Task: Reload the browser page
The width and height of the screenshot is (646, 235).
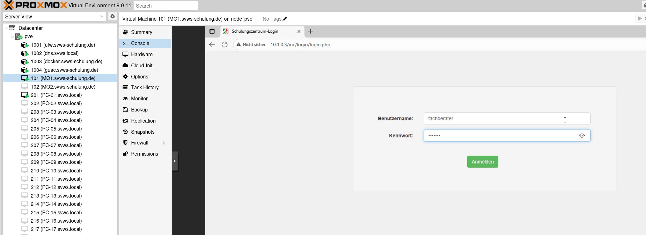Action: [x=224, y=44]
